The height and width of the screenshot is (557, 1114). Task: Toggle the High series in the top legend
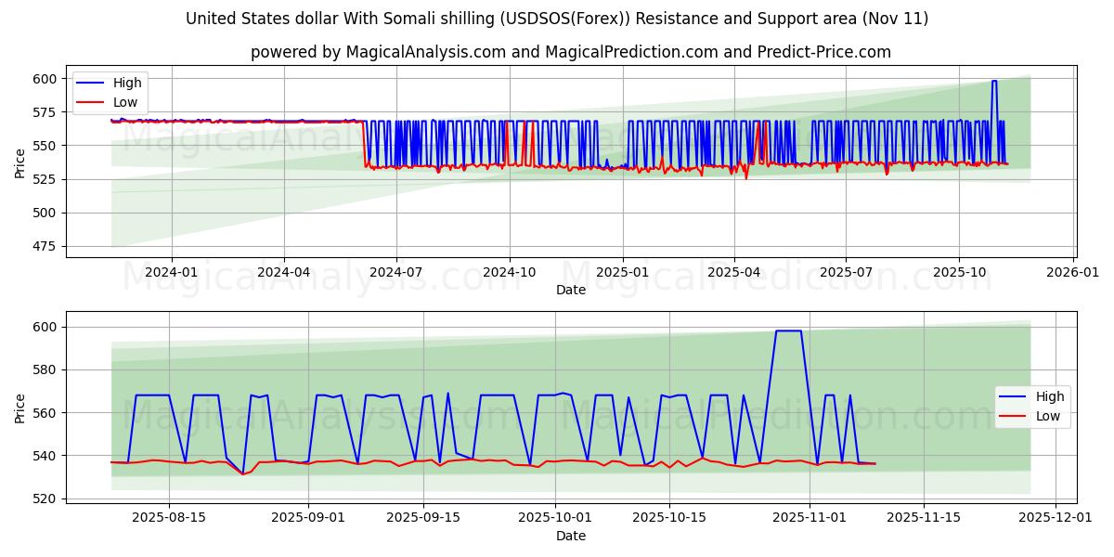pyautogui.click(x=126, y=83)
